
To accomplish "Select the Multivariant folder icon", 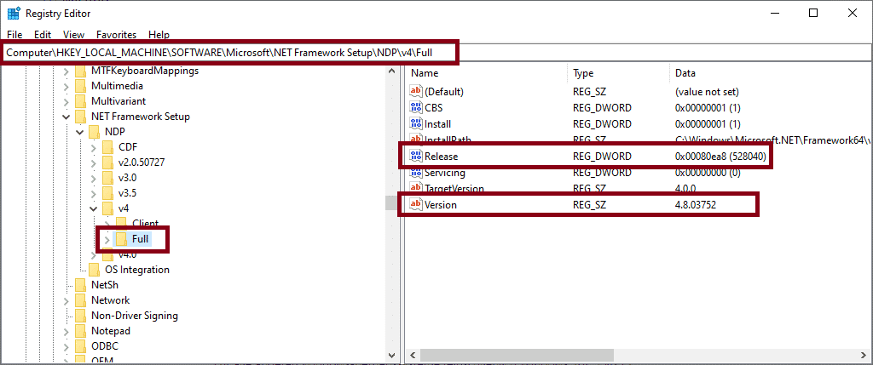I will [81, 101].
